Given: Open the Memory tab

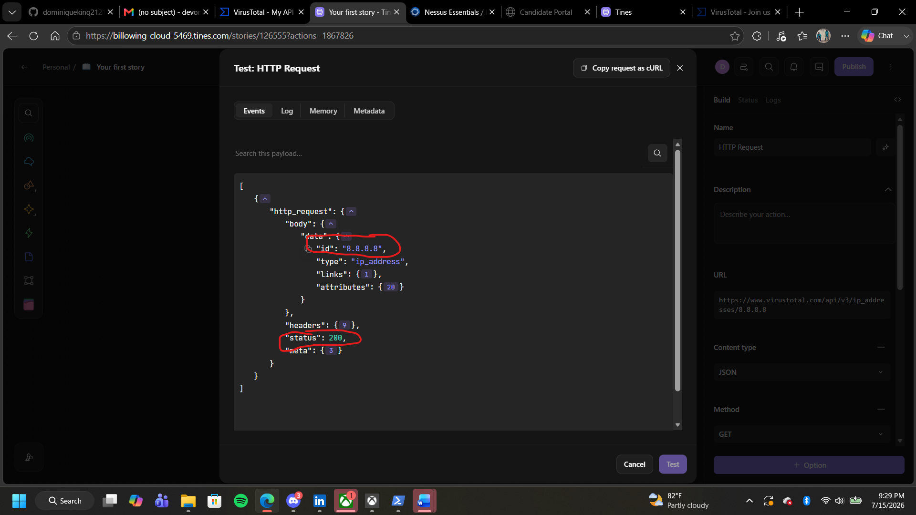Looking at the screenshot, I should 323,111.
